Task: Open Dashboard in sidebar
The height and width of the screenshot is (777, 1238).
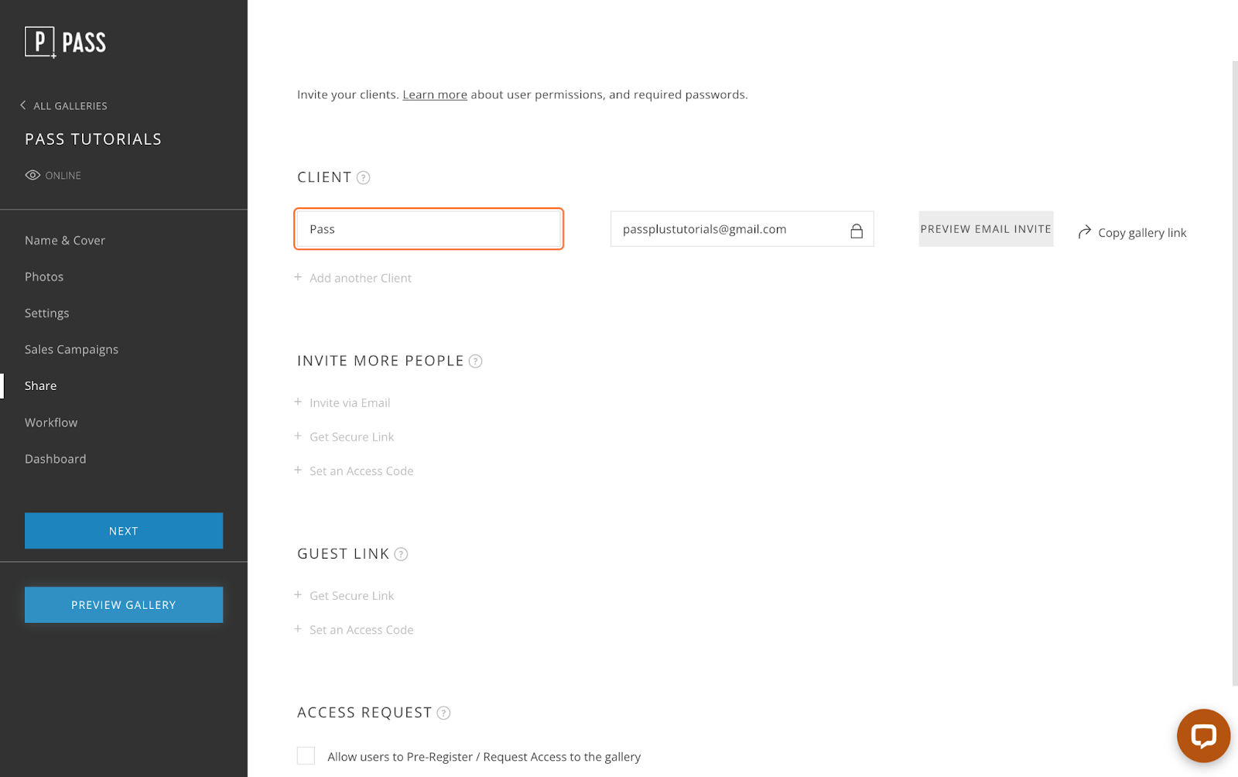Action: pyautogui.click(x=56, y=459)
